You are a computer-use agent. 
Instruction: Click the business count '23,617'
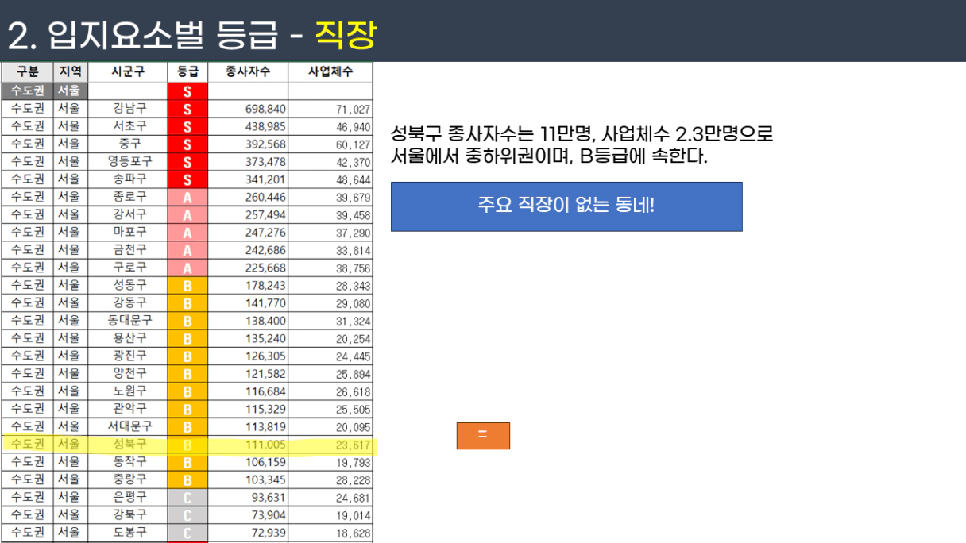coord(353,445)
